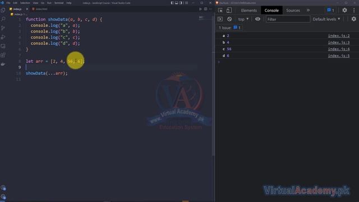Split the VS Code editor right
359x202 pixels.
[205, 9]
